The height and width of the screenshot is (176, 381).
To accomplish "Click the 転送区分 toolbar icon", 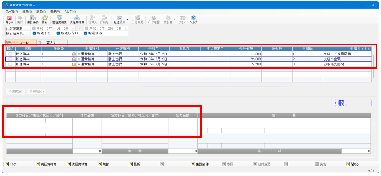I will (119, 20).
